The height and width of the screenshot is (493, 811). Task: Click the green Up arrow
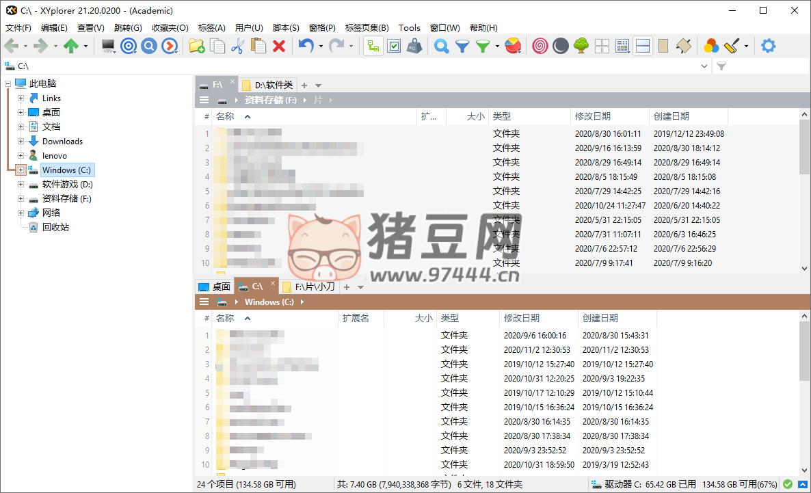click(70, 46)
